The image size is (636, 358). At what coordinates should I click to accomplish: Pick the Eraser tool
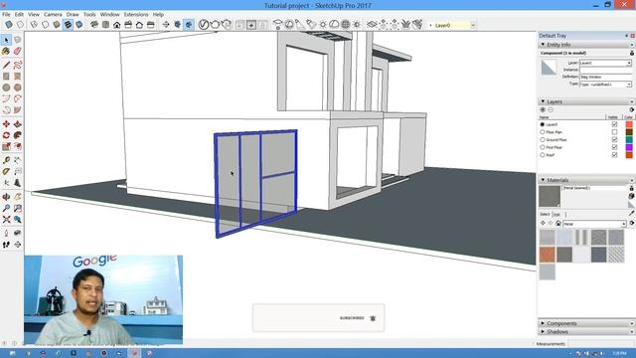pos(18,51)
